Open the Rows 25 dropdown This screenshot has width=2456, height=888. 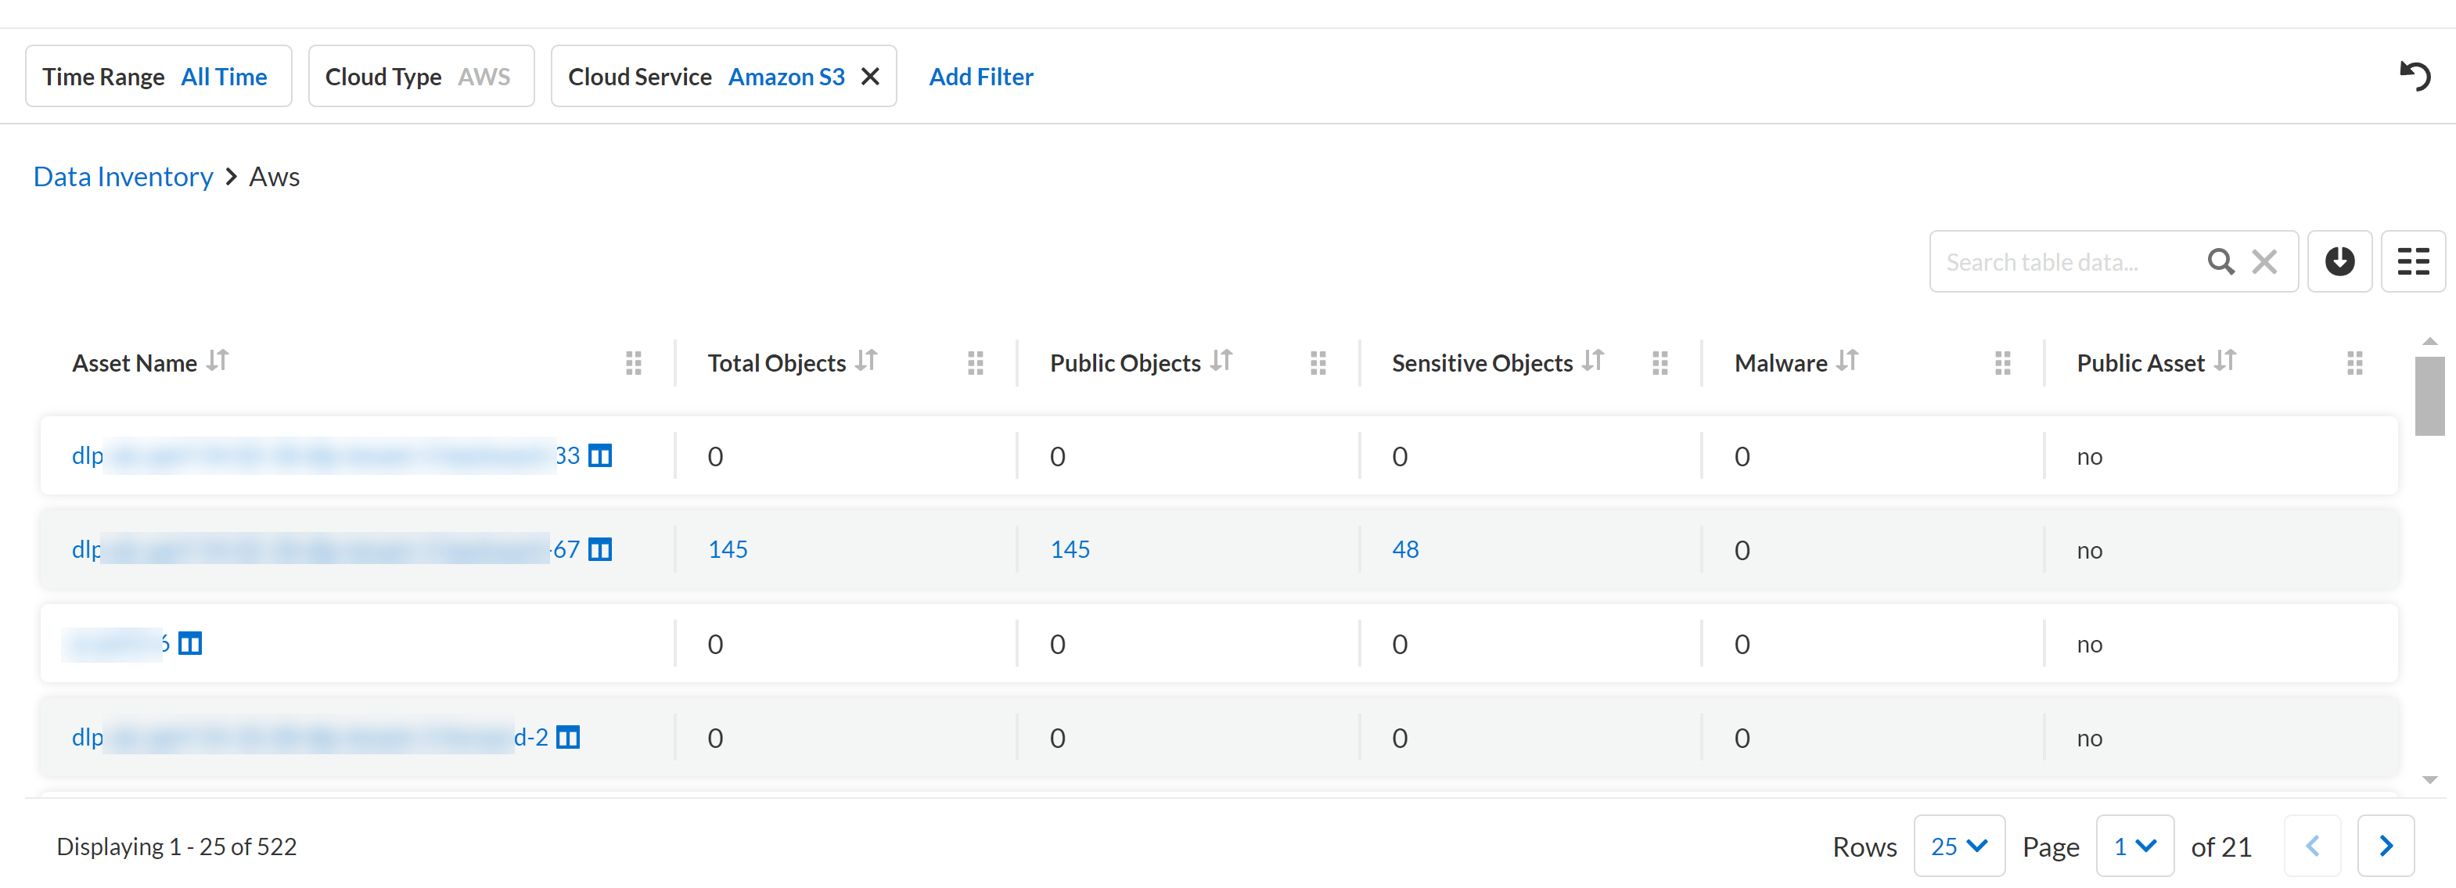click(x=1958, y=846)
